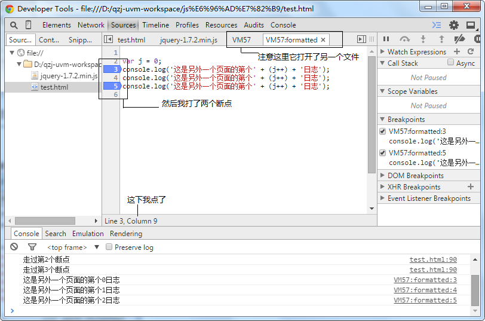The width and height of the screenshot is (485, 321).
Task: Select Content scripts navigator tab
Action: tap(49, 40)
